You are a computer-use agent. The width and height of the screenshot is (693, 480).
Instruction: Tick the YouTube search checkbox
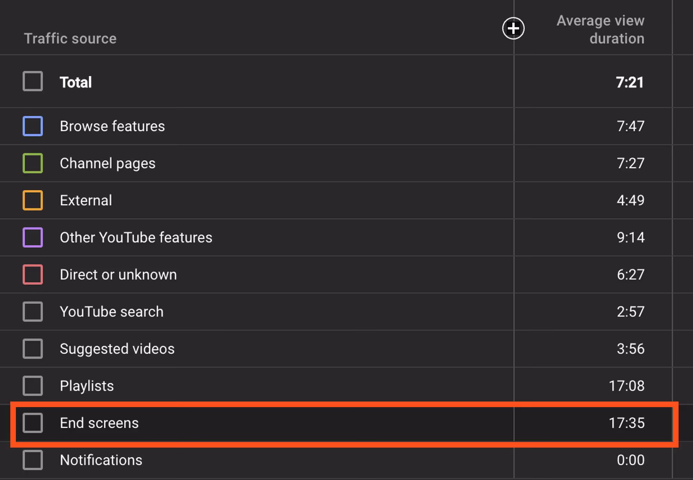point(33,312)
